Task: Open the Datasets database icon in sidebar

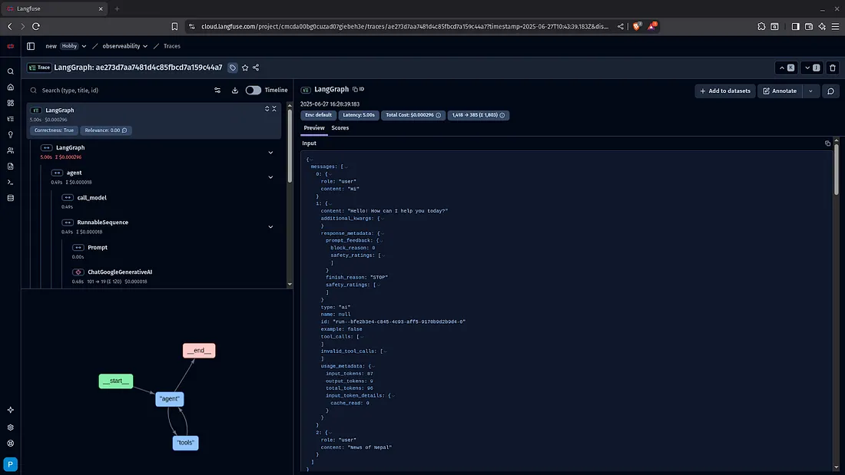Action: pos(10,198)
